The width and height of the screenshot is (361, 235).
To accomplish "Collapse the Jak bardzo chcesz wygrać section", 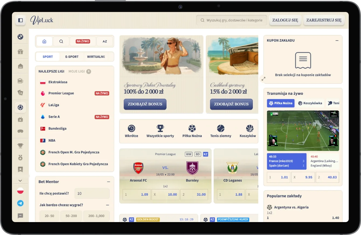I will pyautogui.click(x=107, y=205).
